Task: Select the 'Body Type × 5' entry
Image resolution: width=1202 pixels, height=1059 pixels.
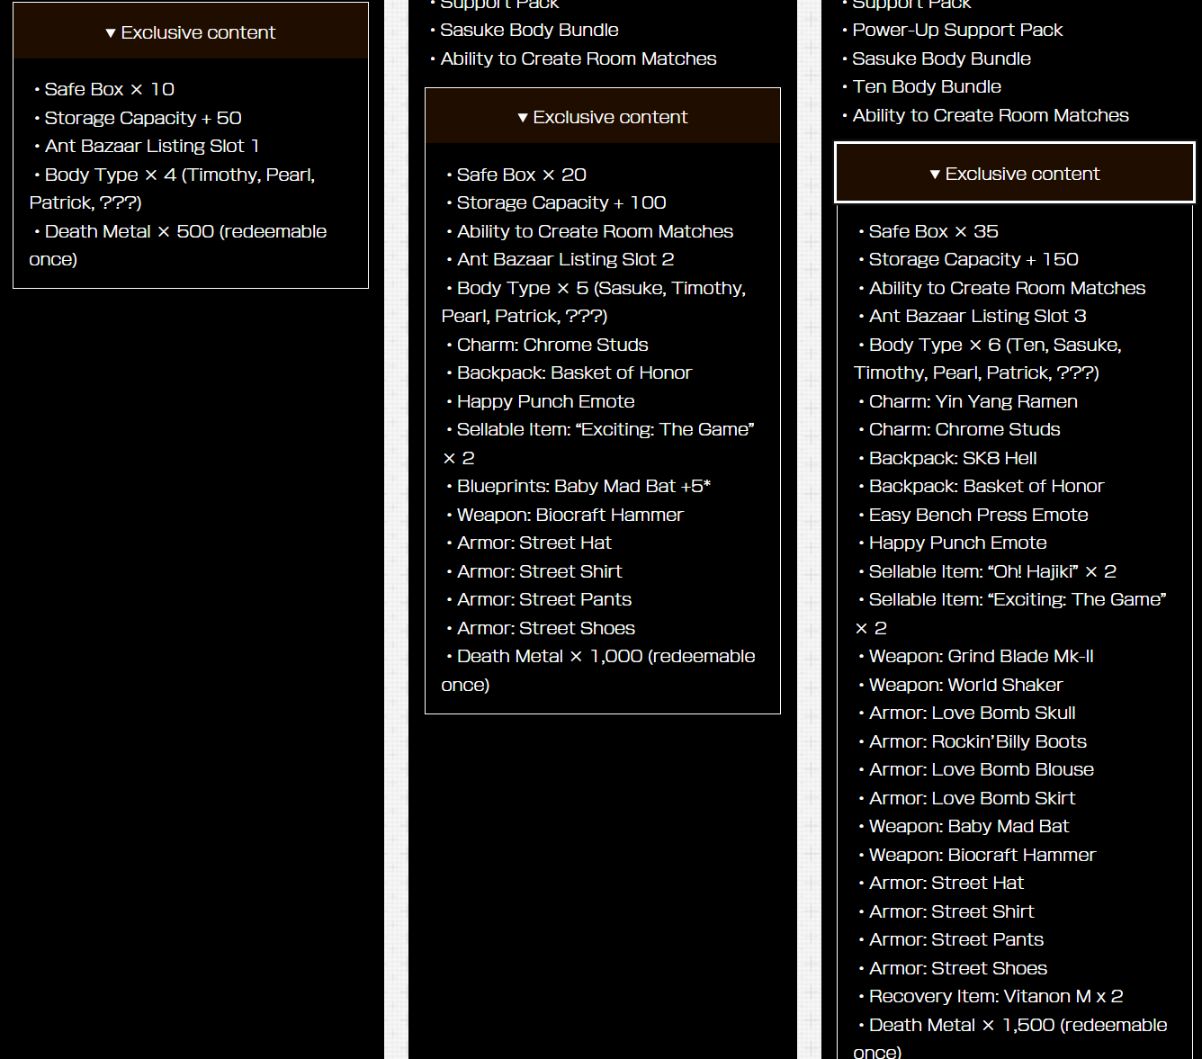Action: coord(594,301)
